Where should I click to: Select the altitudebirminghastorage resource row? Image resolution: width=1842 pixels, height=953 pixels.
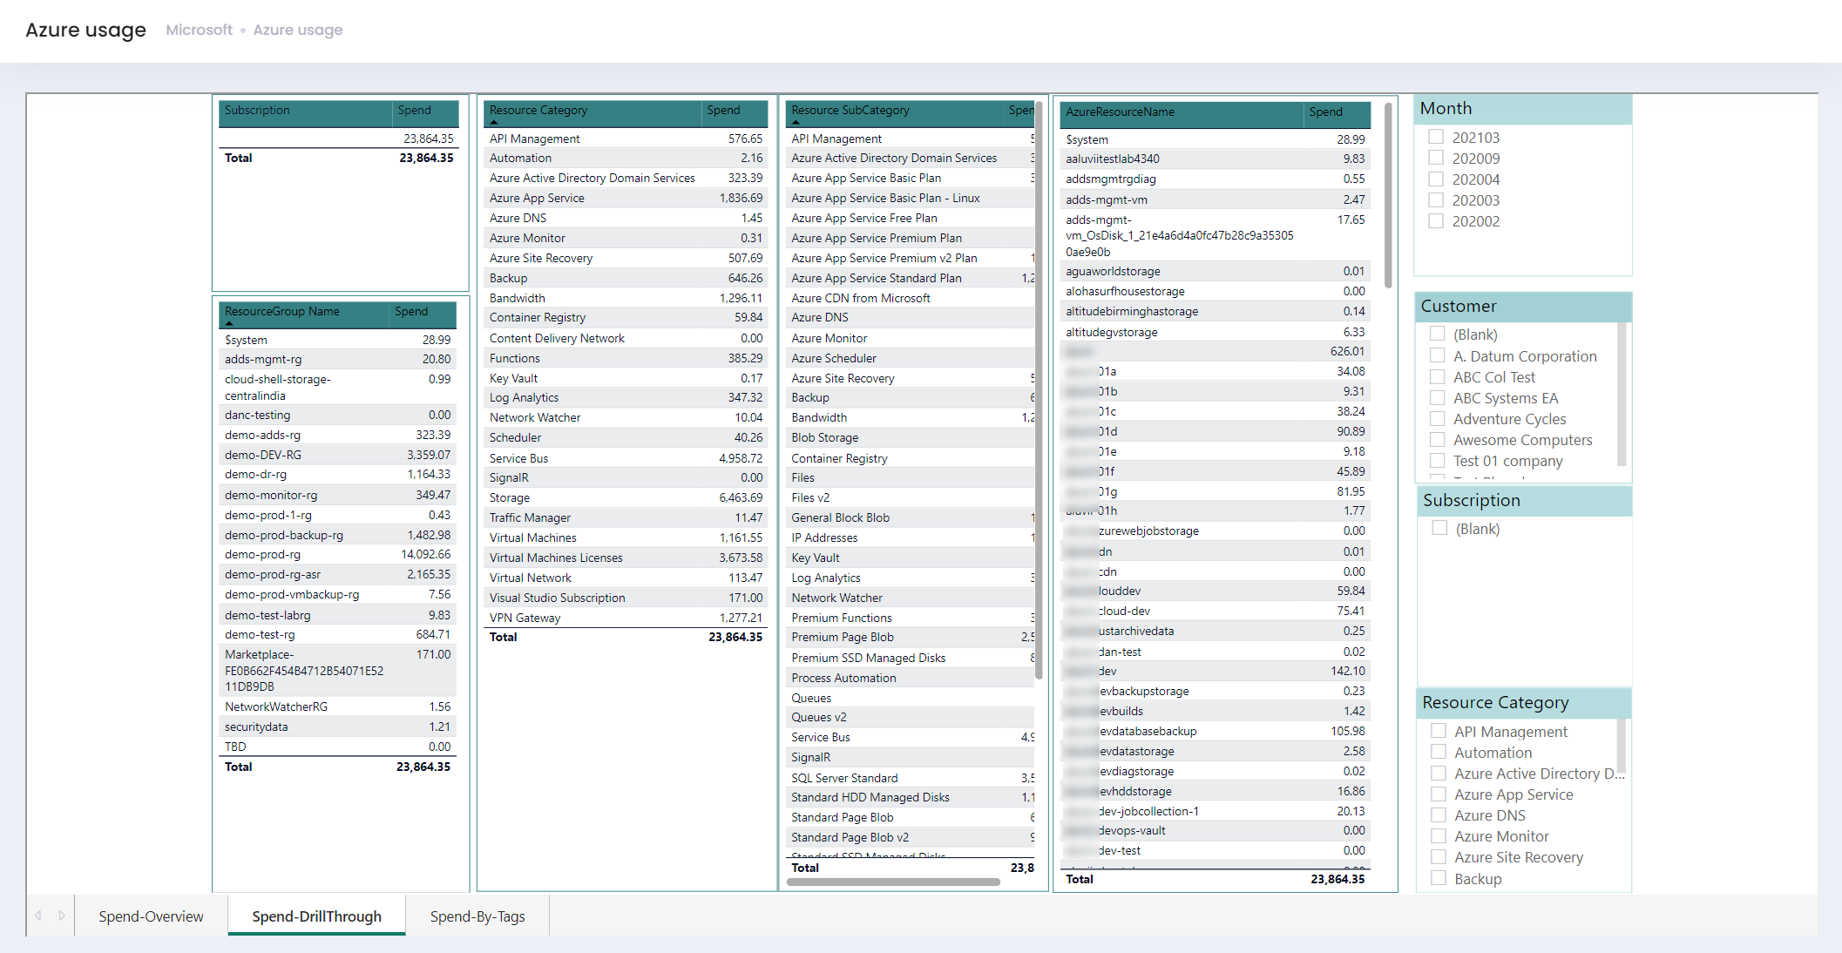pos(1215,311)
